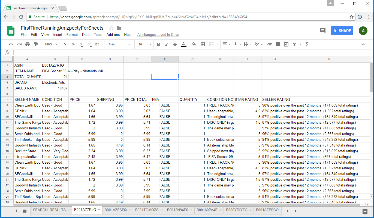The width and height of the screenshot is (374, 218).
Task: Click the merge cells icon
Action: (x=211, y=44)
